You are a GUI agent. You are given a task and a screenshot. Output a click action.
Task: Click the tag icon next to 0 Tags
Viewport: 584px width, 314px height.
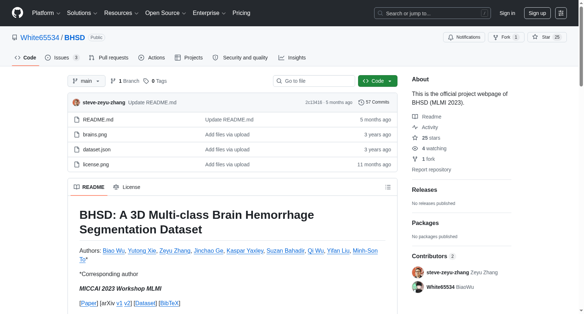coord(146,81)
